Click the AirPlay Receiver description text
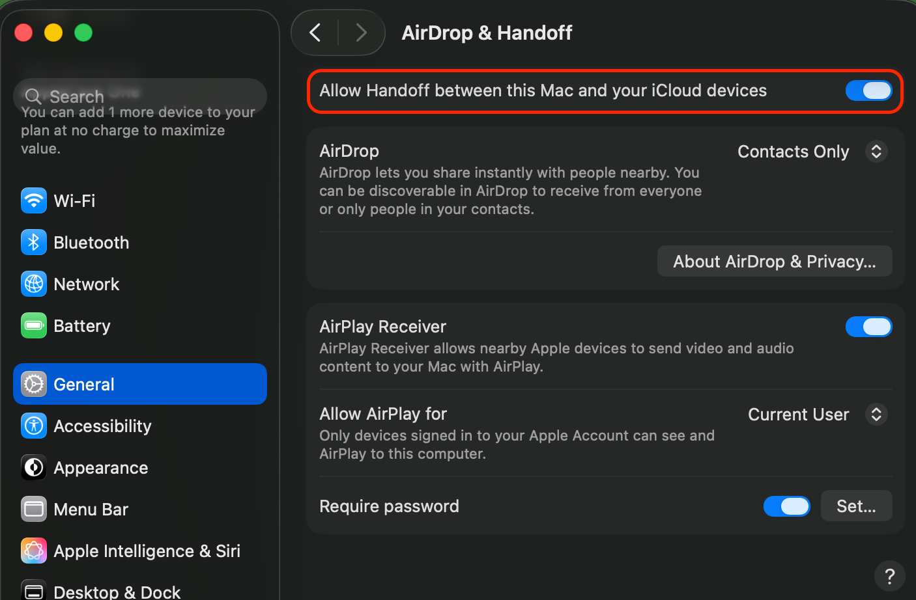Image resolution: width=916 pixels, height=600 pixels. click(556, 357)
